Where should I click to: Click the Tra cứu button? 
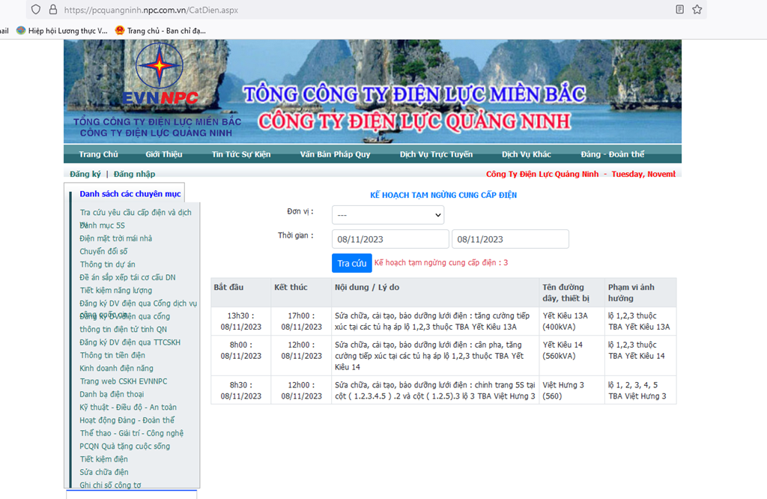tap(352, 263)
